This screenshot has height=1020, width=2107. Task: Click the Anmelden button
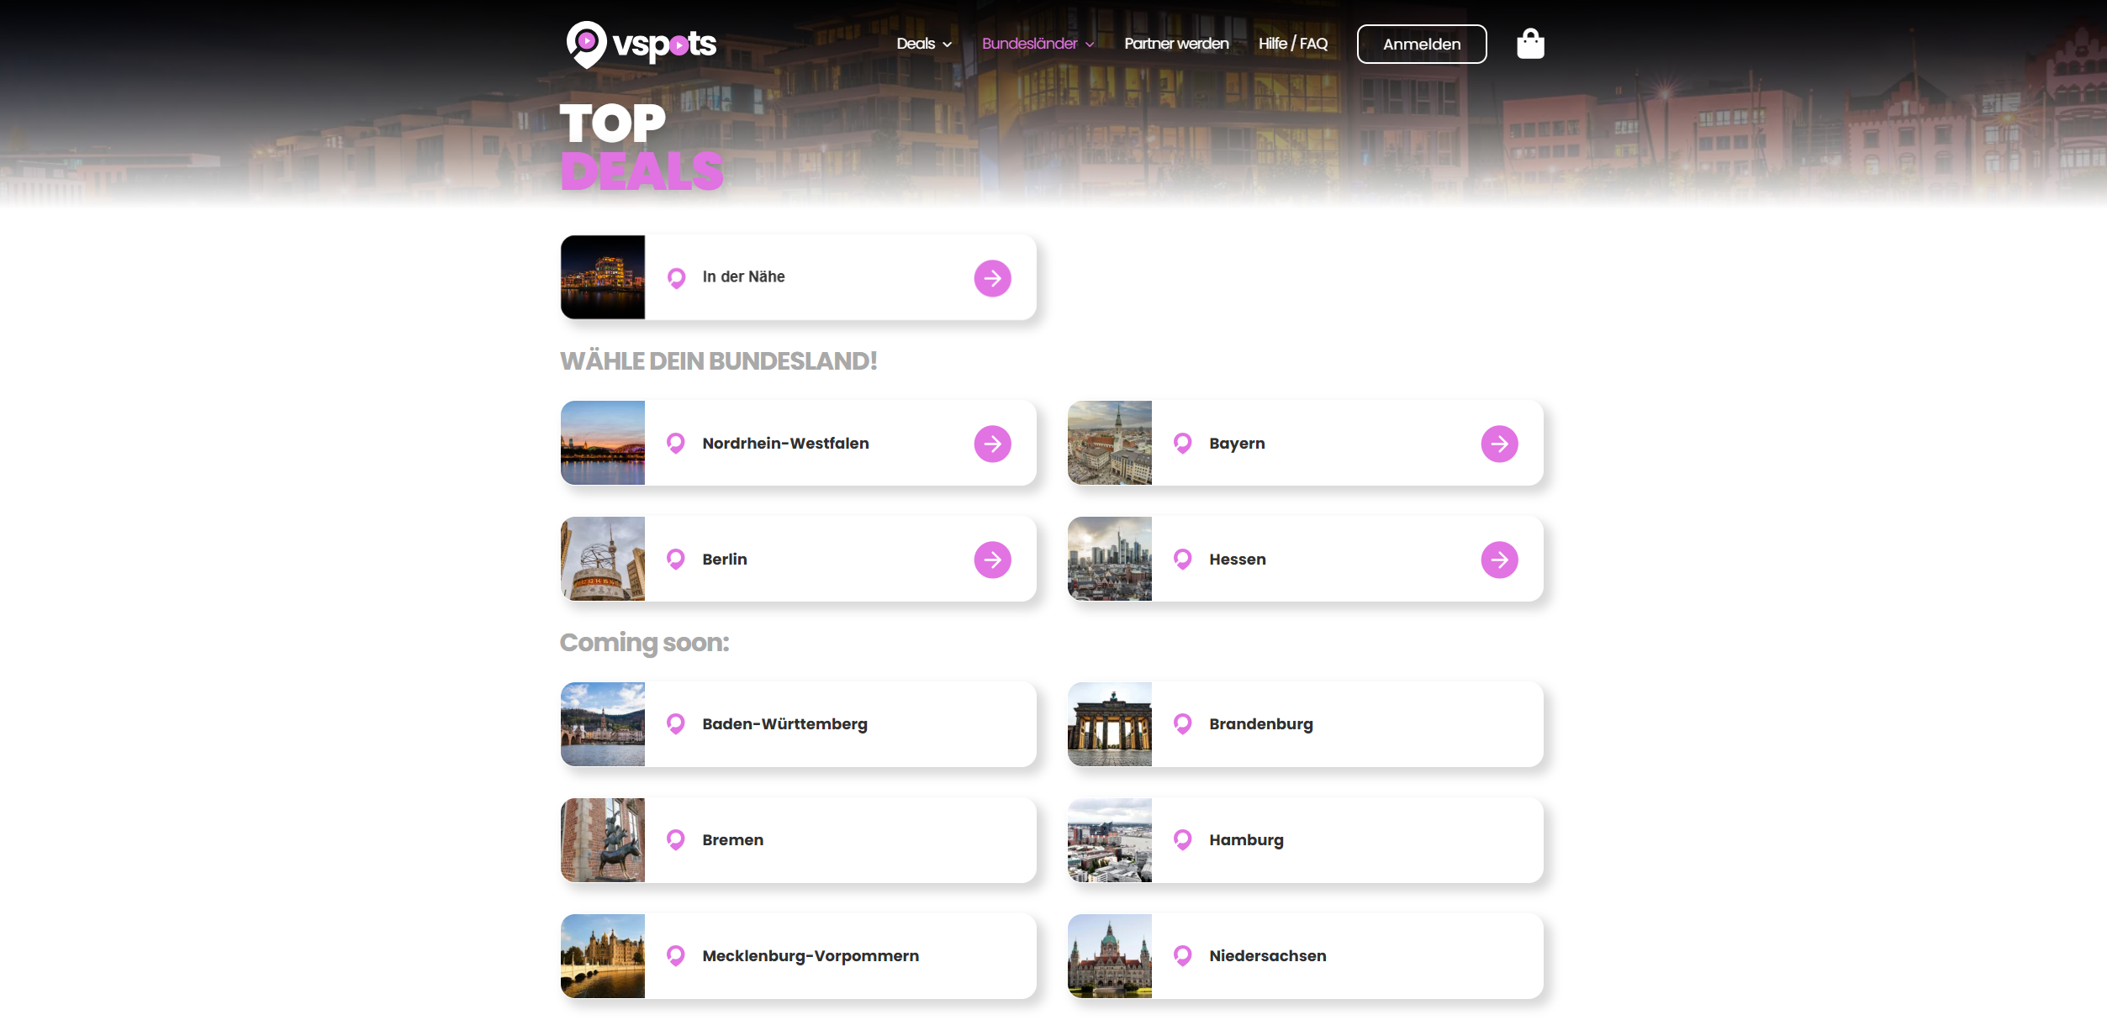pyautogui.click(x=1421, y=44)
